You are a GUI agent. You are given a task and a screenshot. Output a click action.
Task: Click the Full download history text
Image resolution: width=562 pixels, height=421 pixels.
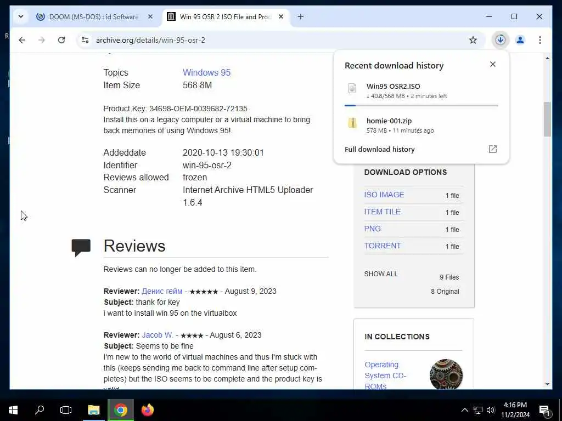380,149
